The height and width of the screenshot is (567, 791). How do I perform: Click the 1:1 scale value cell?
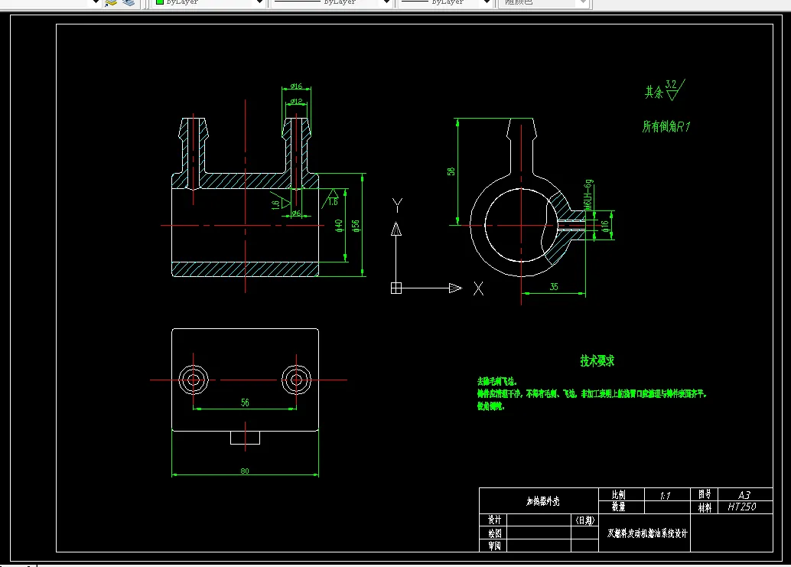pyautogui.click(x=667, y=495)
